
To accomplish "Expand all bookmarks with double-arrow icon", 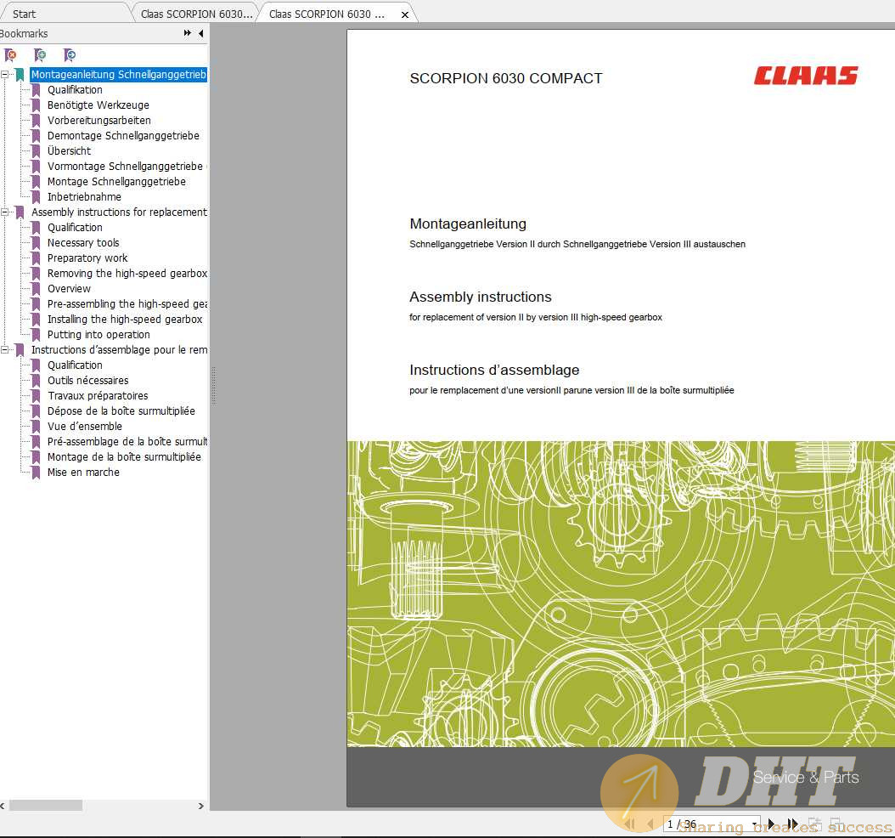I will (x=187, y=33).
